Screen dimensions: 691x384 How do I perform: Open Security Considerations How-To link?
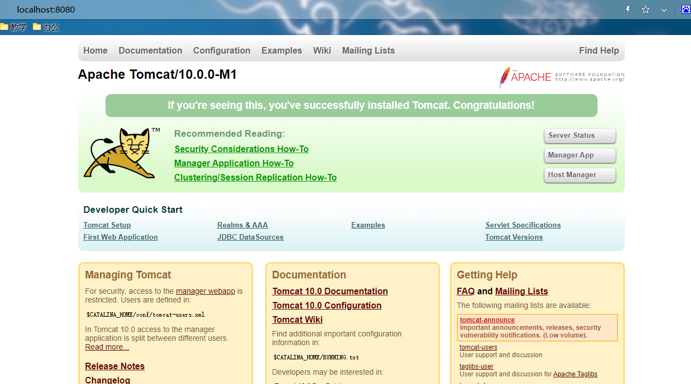pos(242,149)
